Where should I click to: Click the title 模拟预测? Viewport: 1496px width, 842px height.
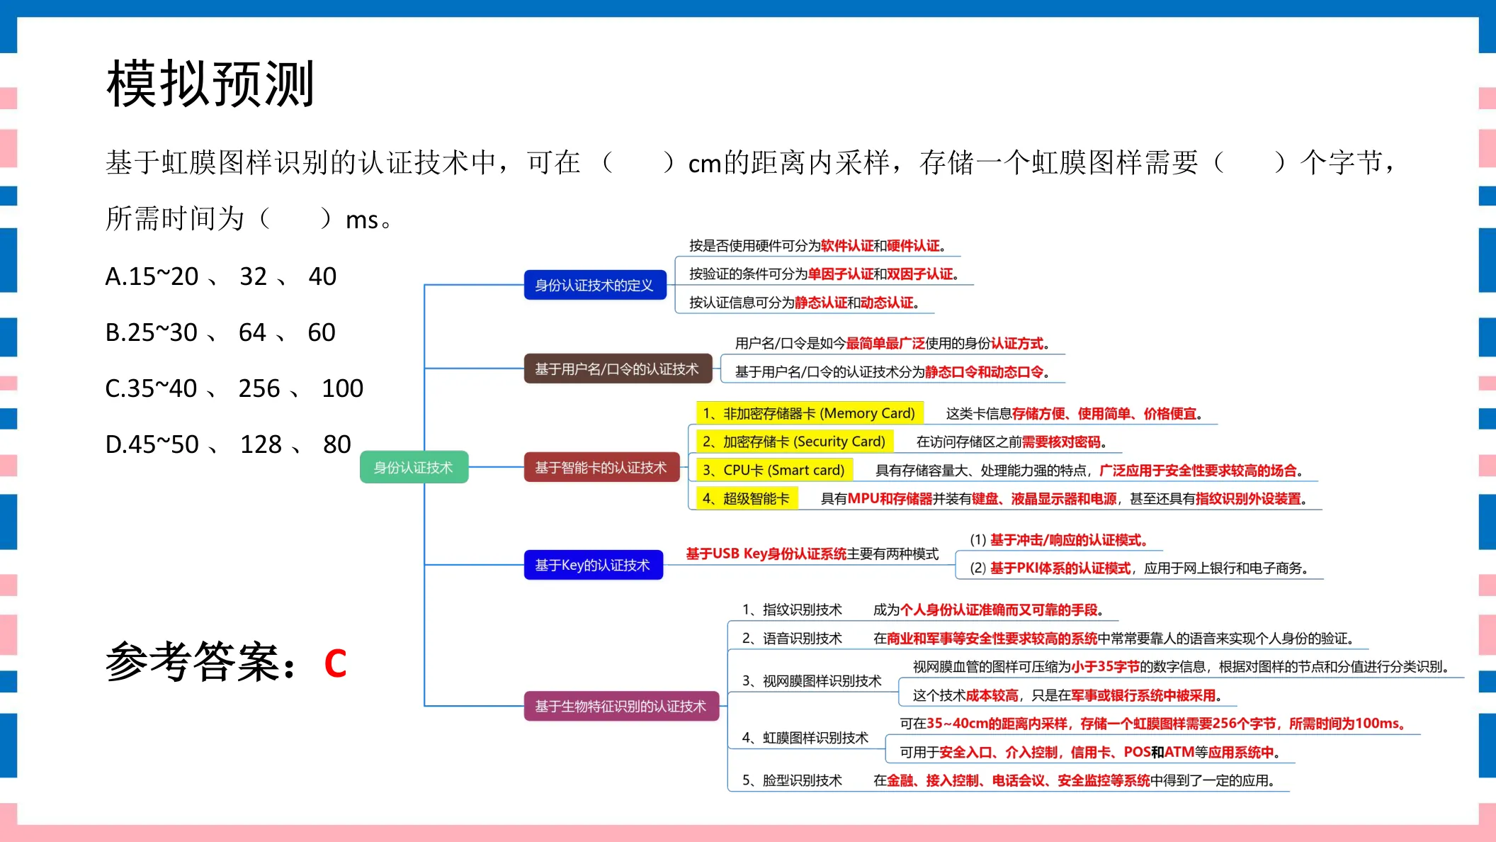click(210, 84)
